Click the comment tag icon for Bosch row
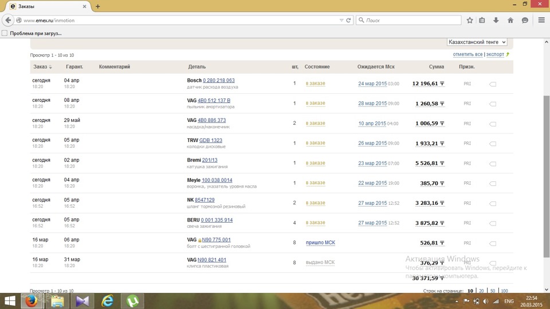The height and width of the screenshot is (309, 550). pyautogui.click(x=493, y=84)
